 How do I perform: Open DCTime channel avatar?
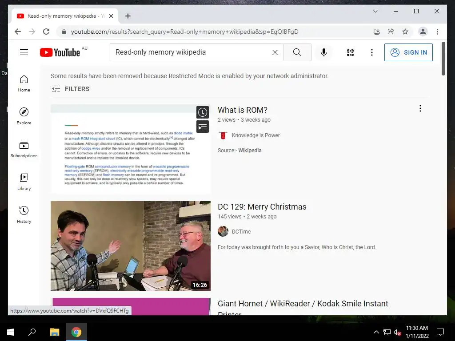pyautogui.click(x=223, y=231)
